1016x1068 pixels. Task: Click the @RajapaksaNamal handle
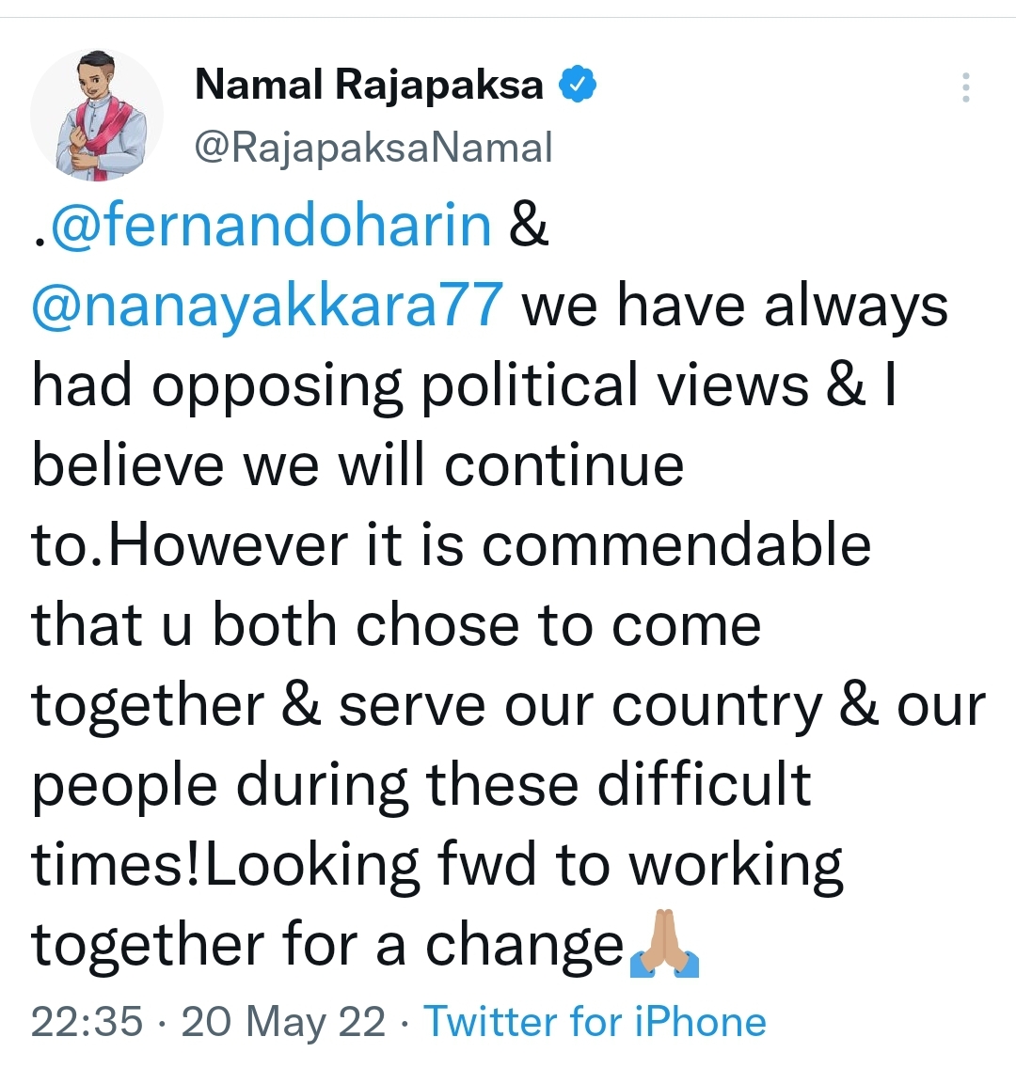pyautogui.click(x=373, y=147)
